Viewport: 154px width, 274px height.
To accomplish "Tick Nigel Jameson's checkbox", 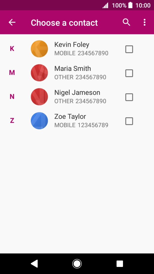I will point(129,97).
